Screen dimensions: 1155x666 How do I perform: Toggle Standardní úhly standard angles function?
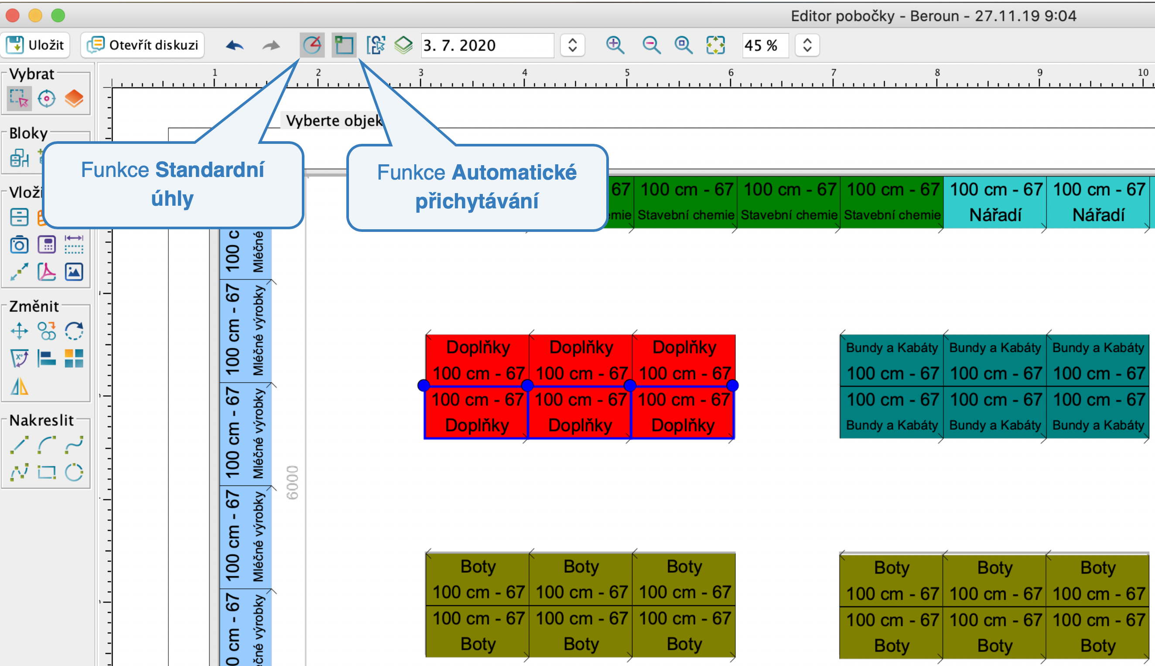312,45
